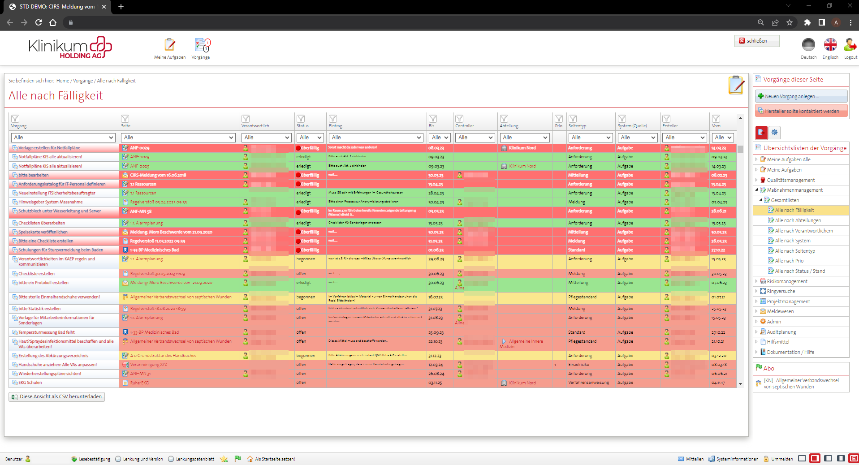The width and height of the screenshot is (859, 465).
Task: Expand the Risikomanagement tree node
Action: click(756, 281)
